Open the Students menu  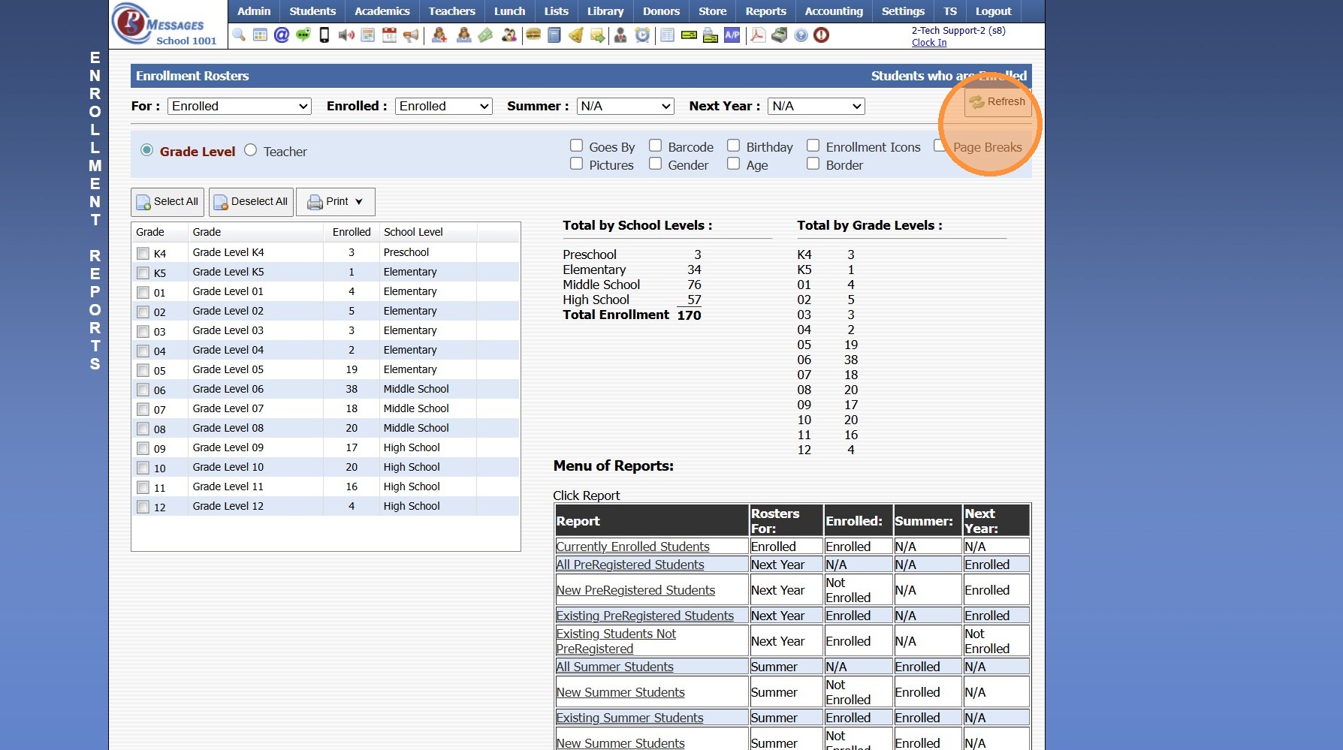[312, 11]
